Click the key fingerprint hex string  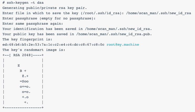53,45
